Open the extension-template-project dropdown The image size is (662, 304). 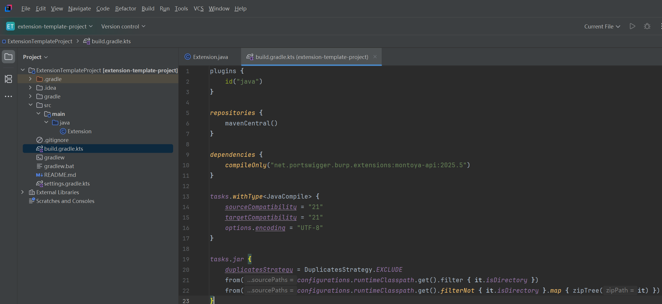coord(55,26)
